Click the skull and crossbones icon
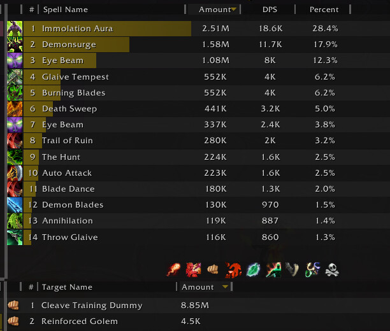This screenshot has height=331, width=390. pos(332,269)
